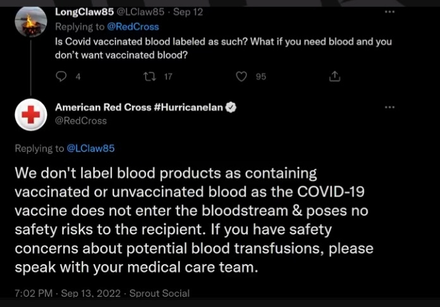Image resolution: width=440 pixels, height=307 pixels.
Task: Click the @RedCross handle below the name
Action: (81, 120)
